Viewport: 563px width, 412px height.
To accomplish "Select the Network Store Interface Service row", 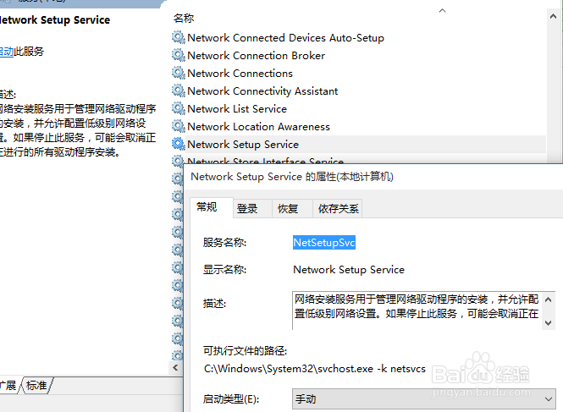I will [265, 161].
